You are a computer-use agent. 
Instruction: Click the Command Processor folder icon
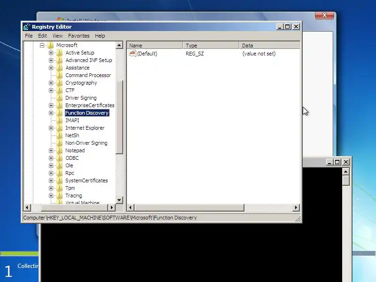[60, 75]
